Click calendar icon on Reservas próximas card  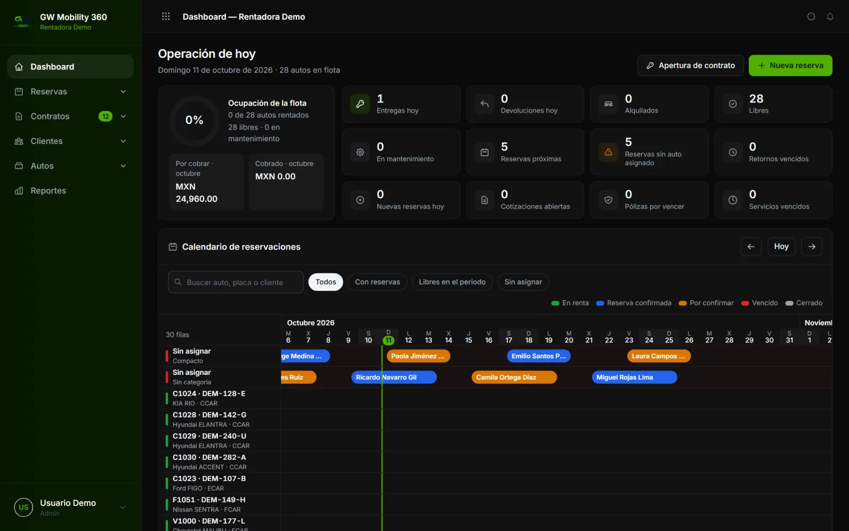(x=484, y=152)
